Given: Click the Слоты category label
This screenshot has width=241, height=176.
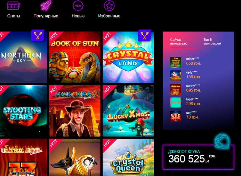Looking at the screenshot, I should point(14,16).
